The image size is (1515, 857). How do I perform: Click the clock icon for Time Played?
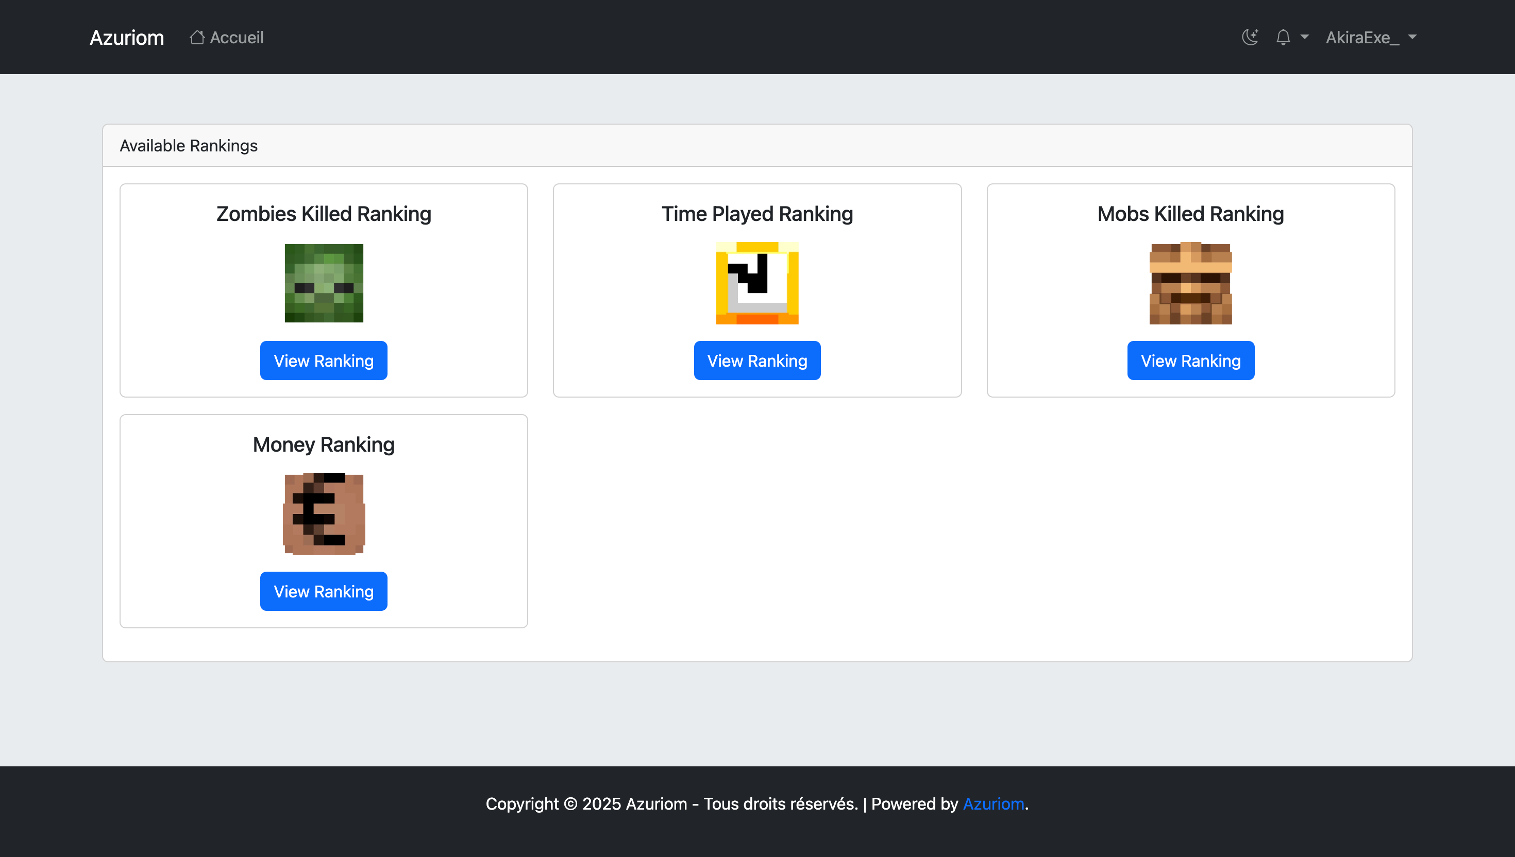[757, 283]
